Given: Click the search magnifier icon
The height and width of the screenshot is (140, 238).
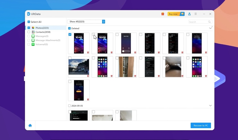Looking at the screenshot, I should 209,22.
